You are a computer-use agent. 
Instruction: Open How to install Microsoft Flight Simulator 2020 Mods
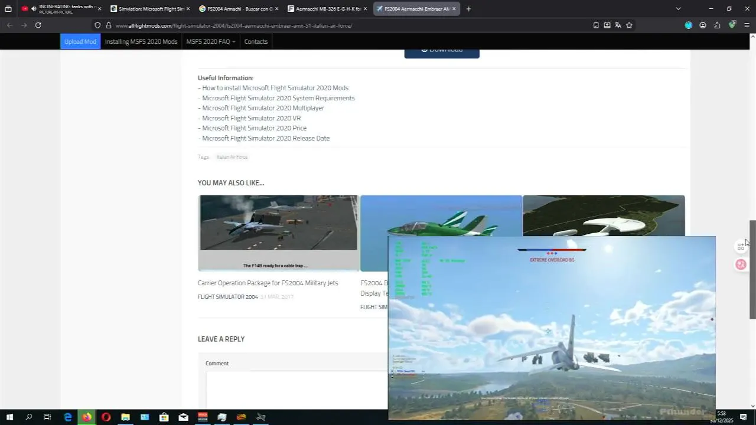click(275, 88)
